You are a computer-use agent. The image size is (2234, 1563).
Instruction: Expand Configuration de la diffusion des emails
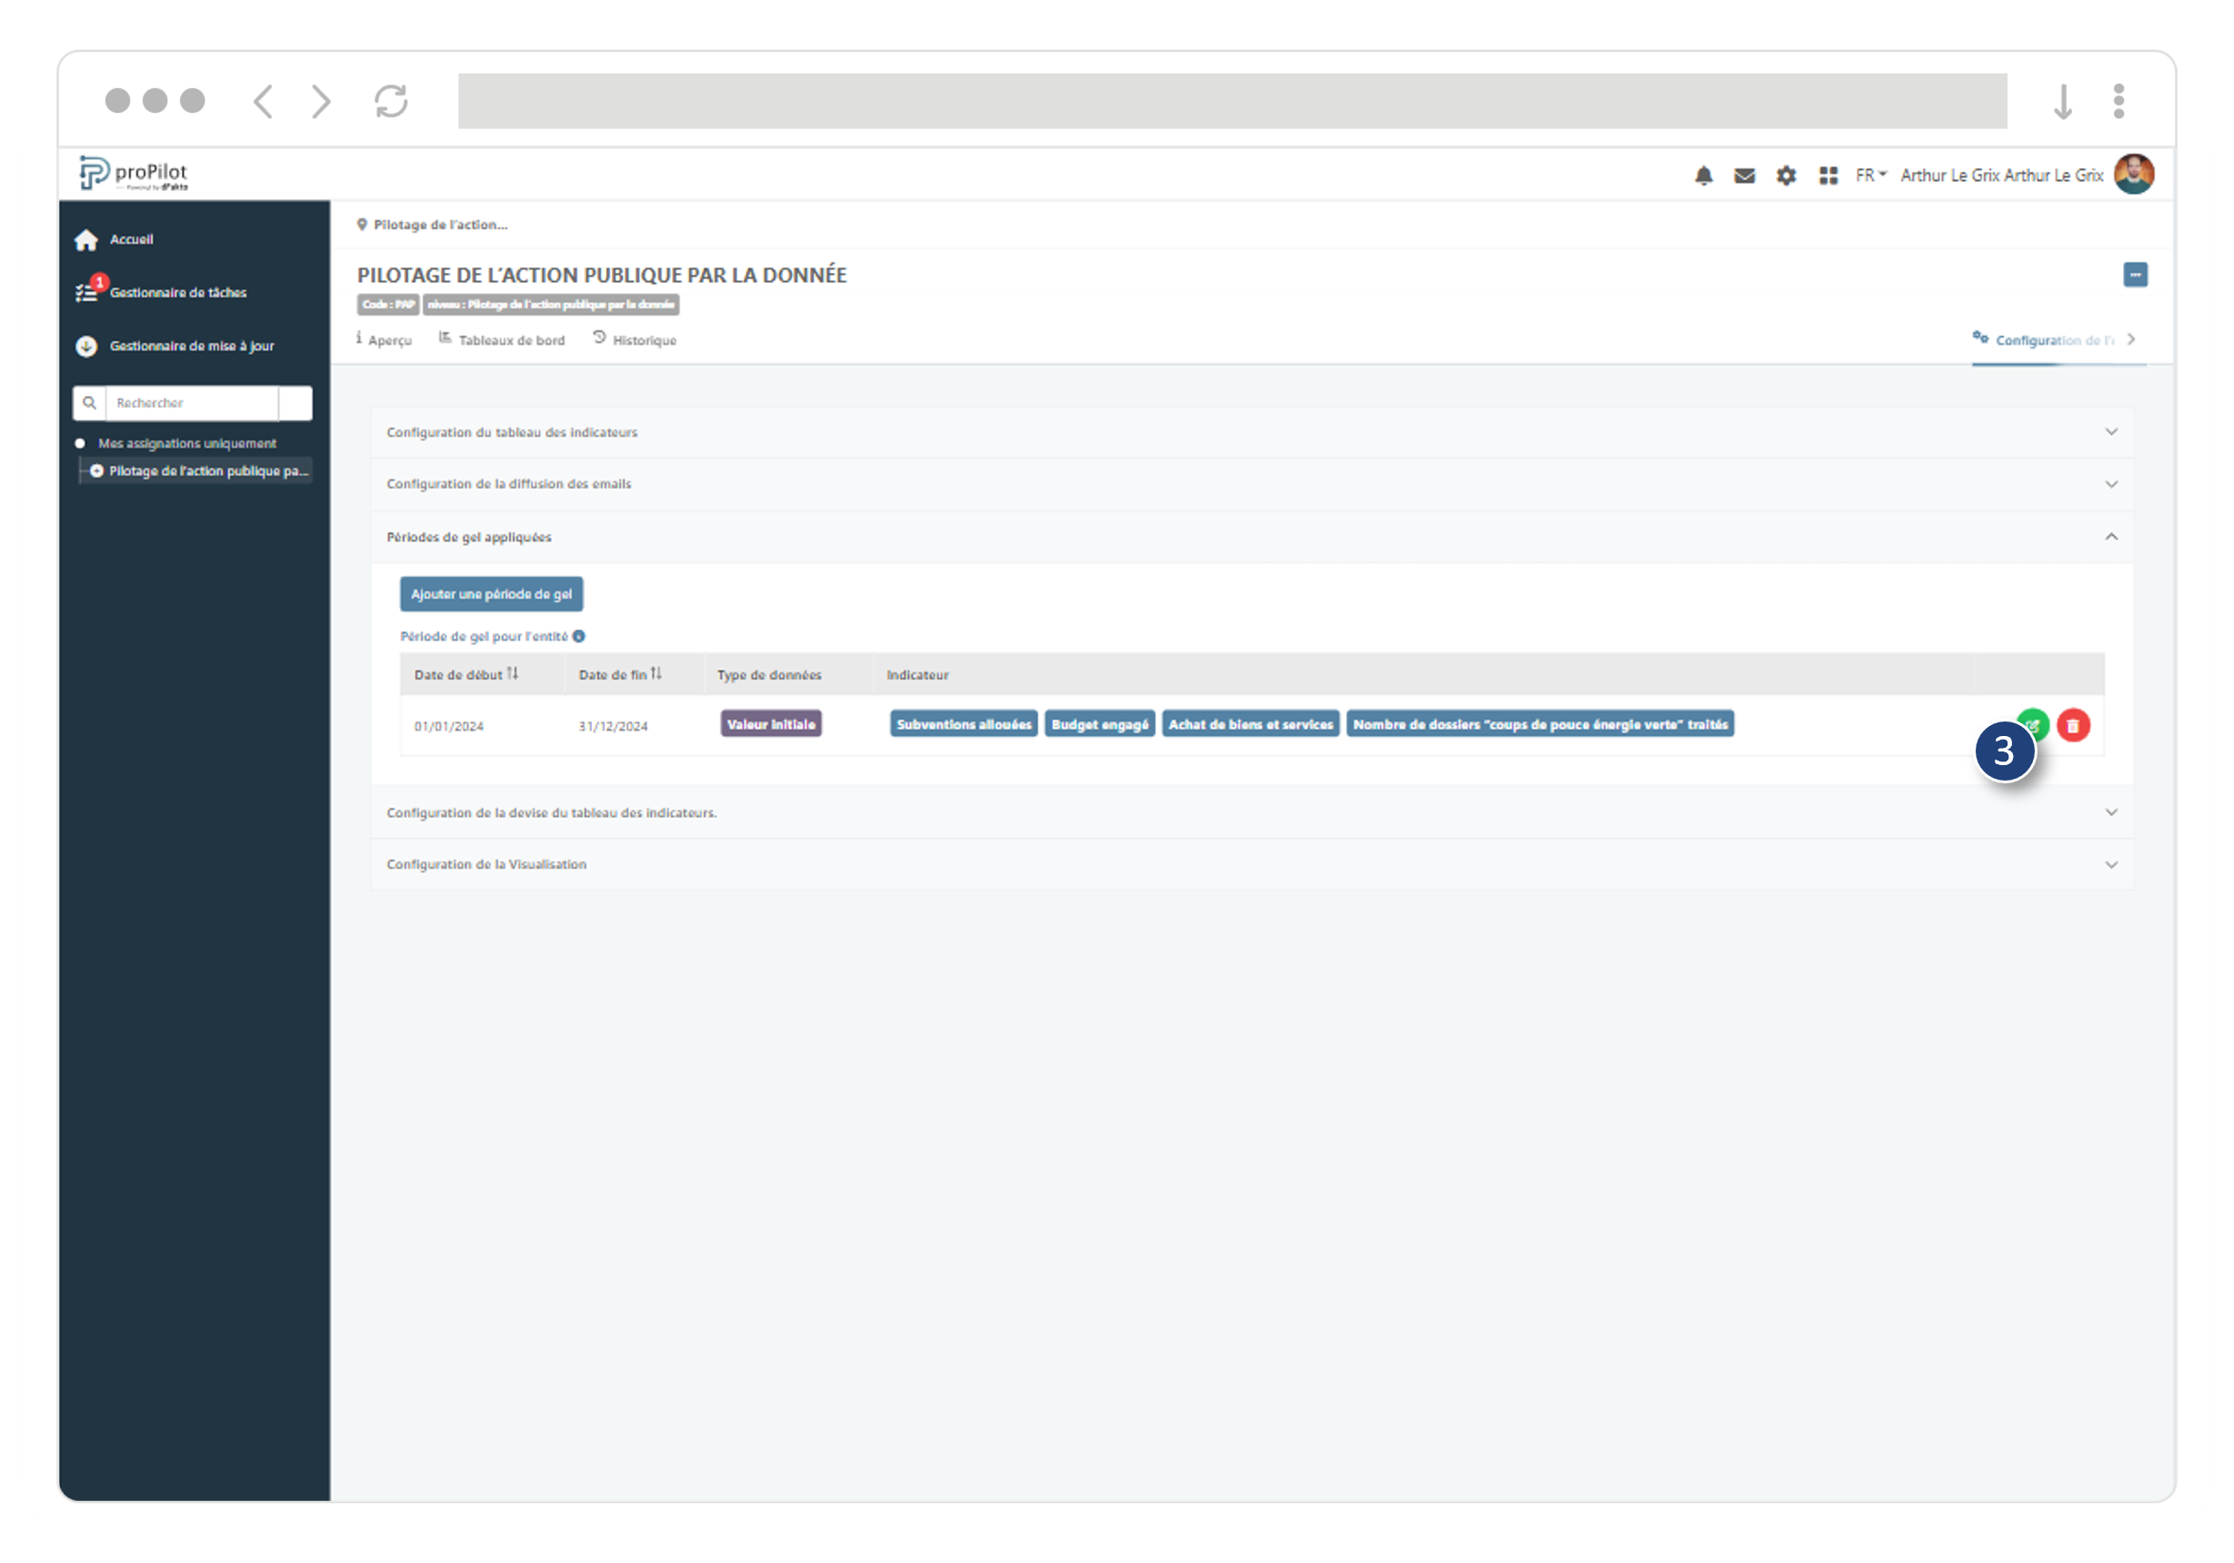pyautogui.click(x=1253, y=484)
